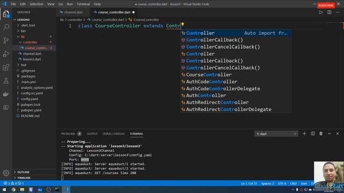Viewport: 344px width, 193px height.
Task: Click the Run play icon in the editor title
Action: [321, 12]
